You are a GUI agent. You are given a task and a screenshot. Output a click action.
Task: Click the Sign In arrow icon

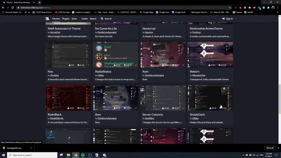pyautogui.click(x=223, y=18)
